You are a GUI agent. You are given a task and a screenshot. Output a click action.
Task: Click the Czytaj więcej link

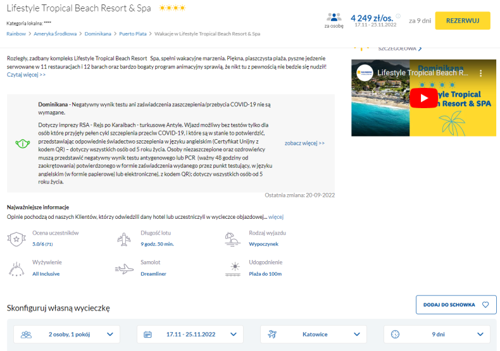pyautogui.click(x=26, y=75)
